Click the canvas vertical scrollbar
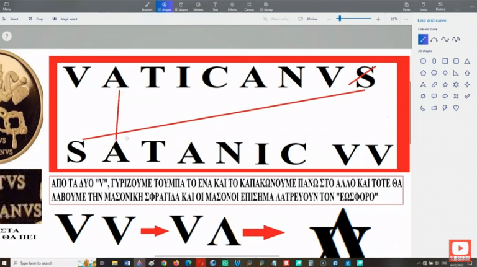This screenshot has width=477, height=267. (x=411, y=112)
